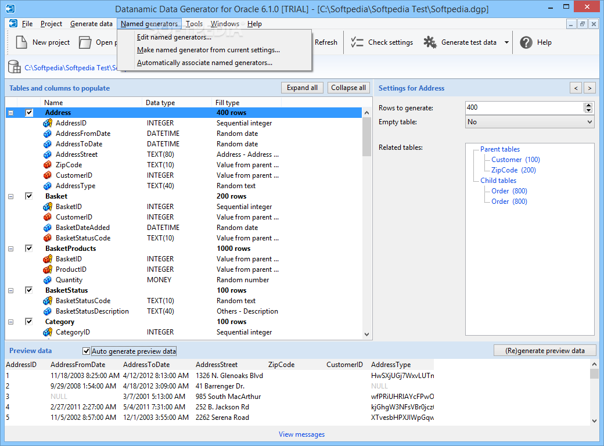Click the red CustomerID icon under Basket
The height and width of the screenshot is (446, 604).
coord(48,217)
